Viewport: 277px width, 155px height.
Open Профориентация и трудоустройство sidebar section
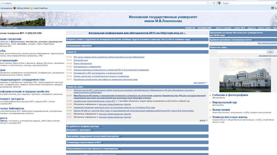coord(24,91)
